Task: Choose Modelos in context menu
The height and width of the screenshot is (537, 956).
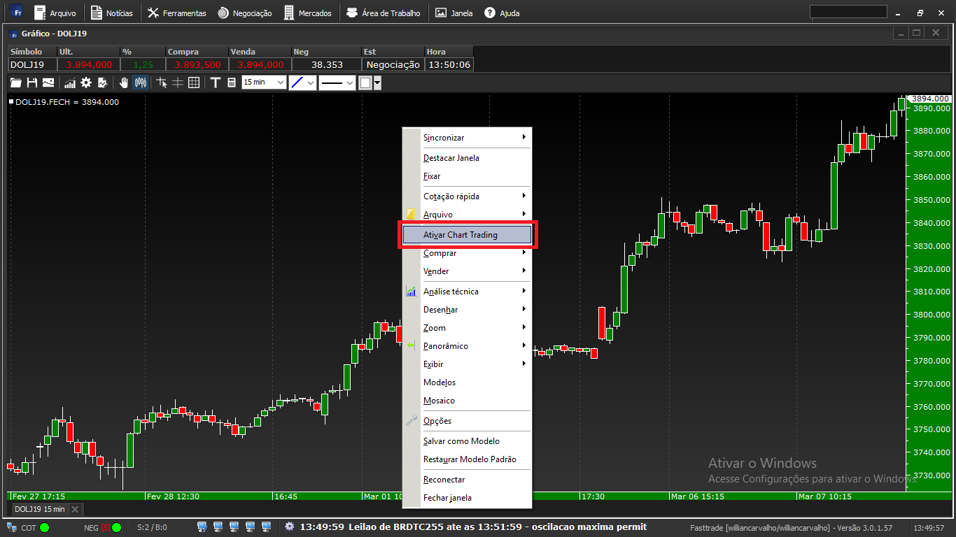Action: (467, 382)
